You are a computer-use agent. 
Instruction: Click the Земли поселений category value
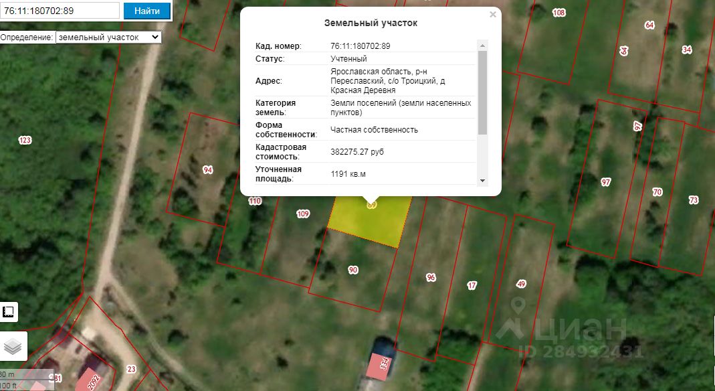[401, 108]
